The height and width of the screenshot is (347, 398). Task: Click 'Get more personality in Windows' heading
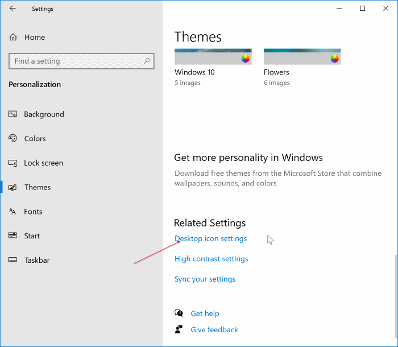[x=248, y=158]
